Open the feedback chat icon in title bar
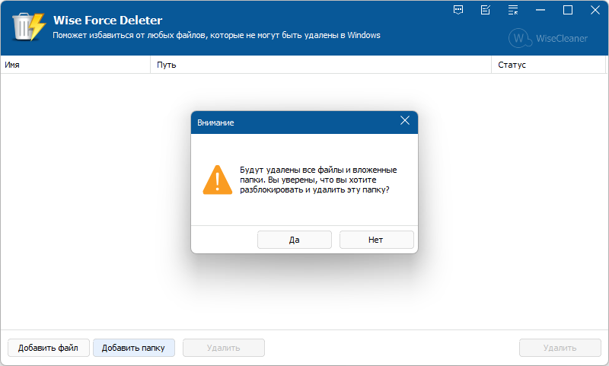 click(458, 10)
